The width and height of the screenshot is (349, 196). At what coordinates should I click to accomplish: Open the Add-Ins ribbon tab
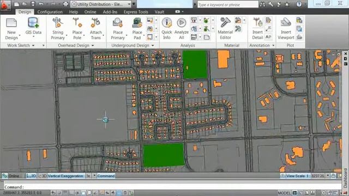(x=110, y=12)
